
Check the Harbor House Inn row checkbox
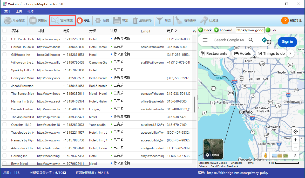[x=4, y=46]
